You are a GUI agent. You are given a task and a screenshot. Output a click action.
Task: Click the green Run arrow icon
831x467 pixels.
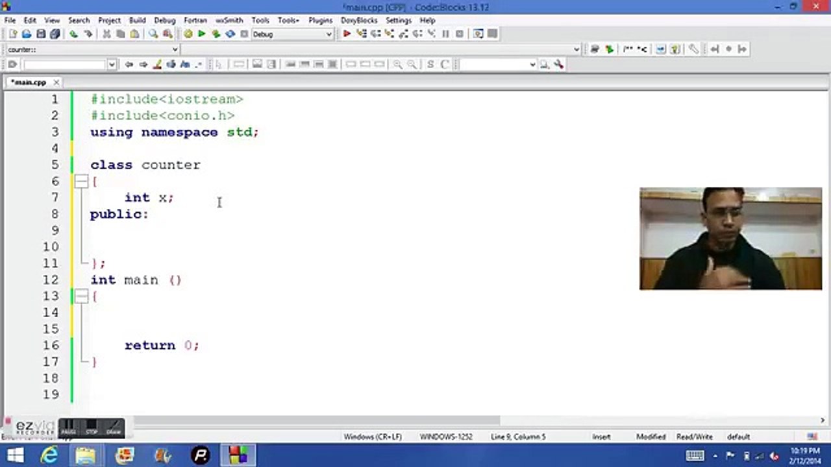coord(202,34)
